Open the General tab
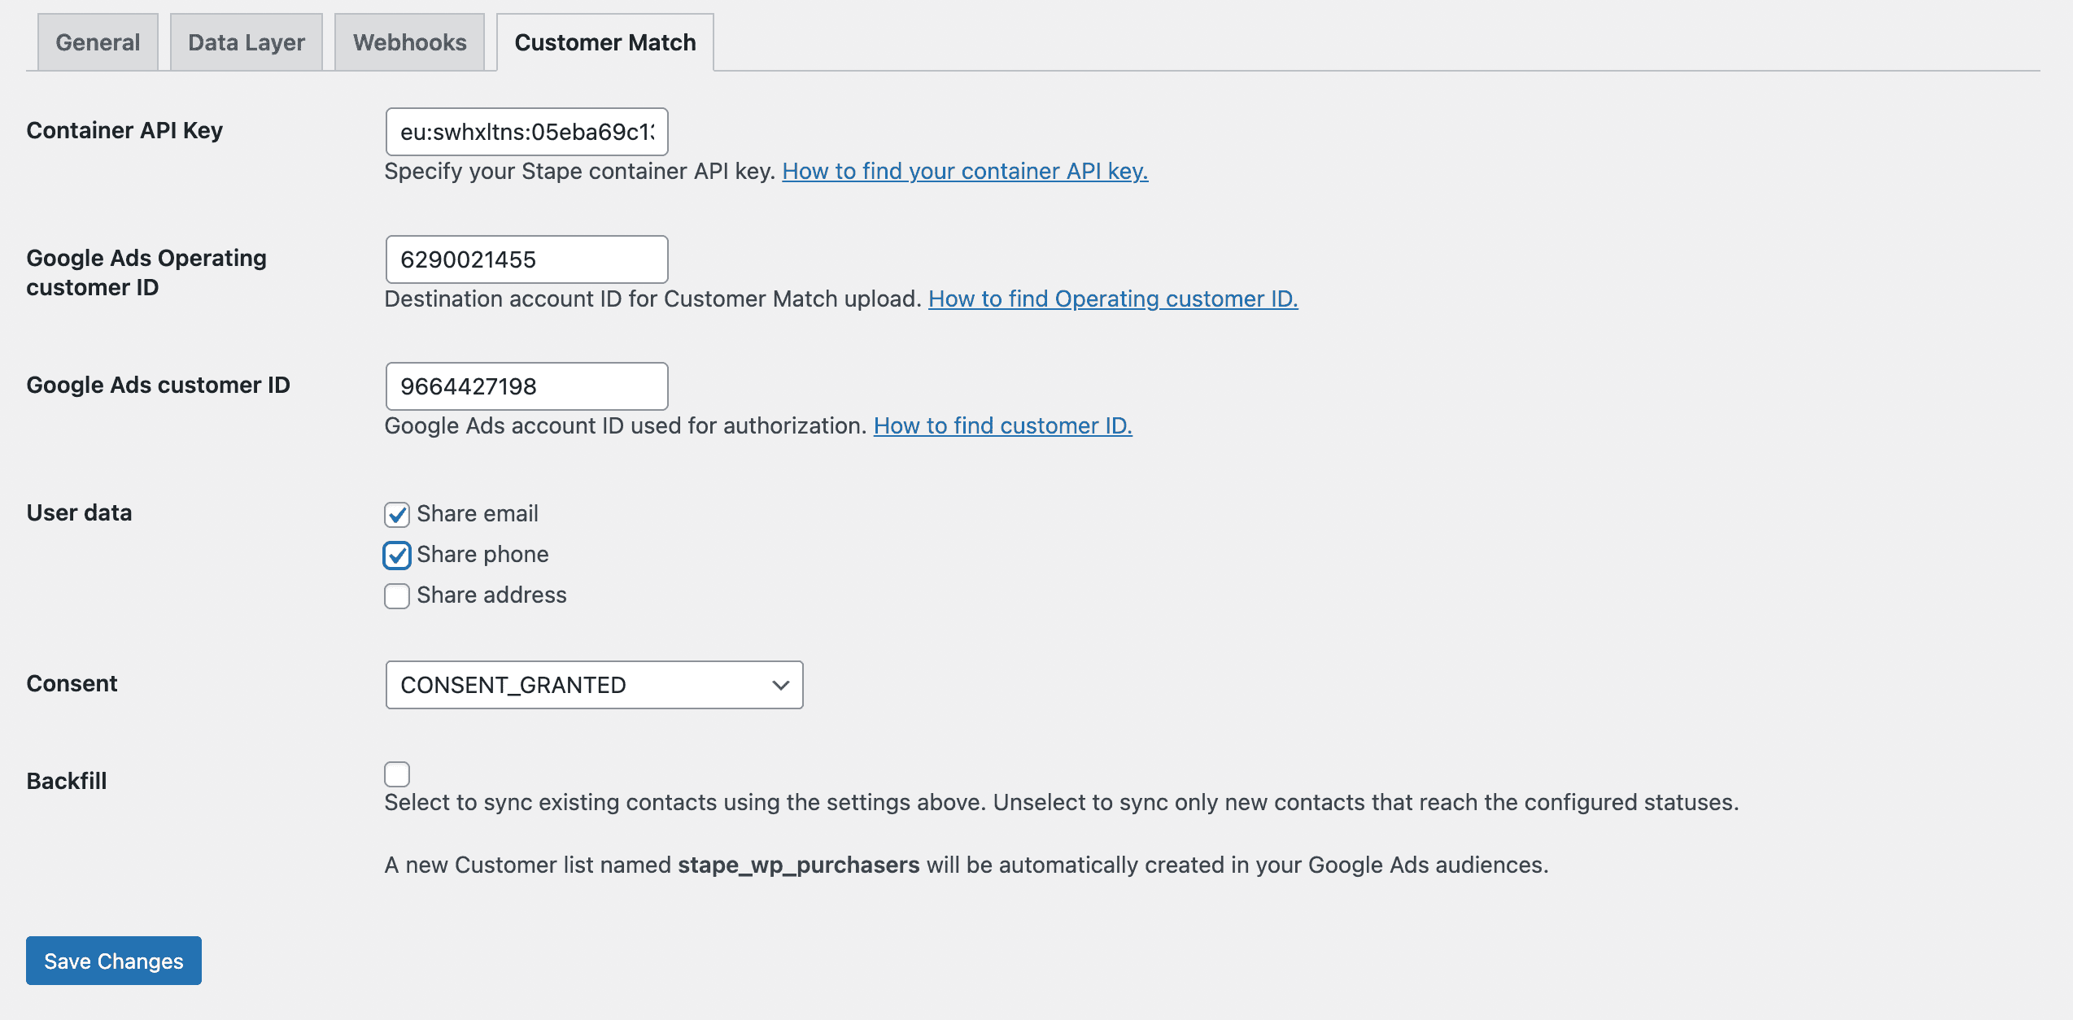The height and width of the screenshot is (1020, 2073). point(98,42)
